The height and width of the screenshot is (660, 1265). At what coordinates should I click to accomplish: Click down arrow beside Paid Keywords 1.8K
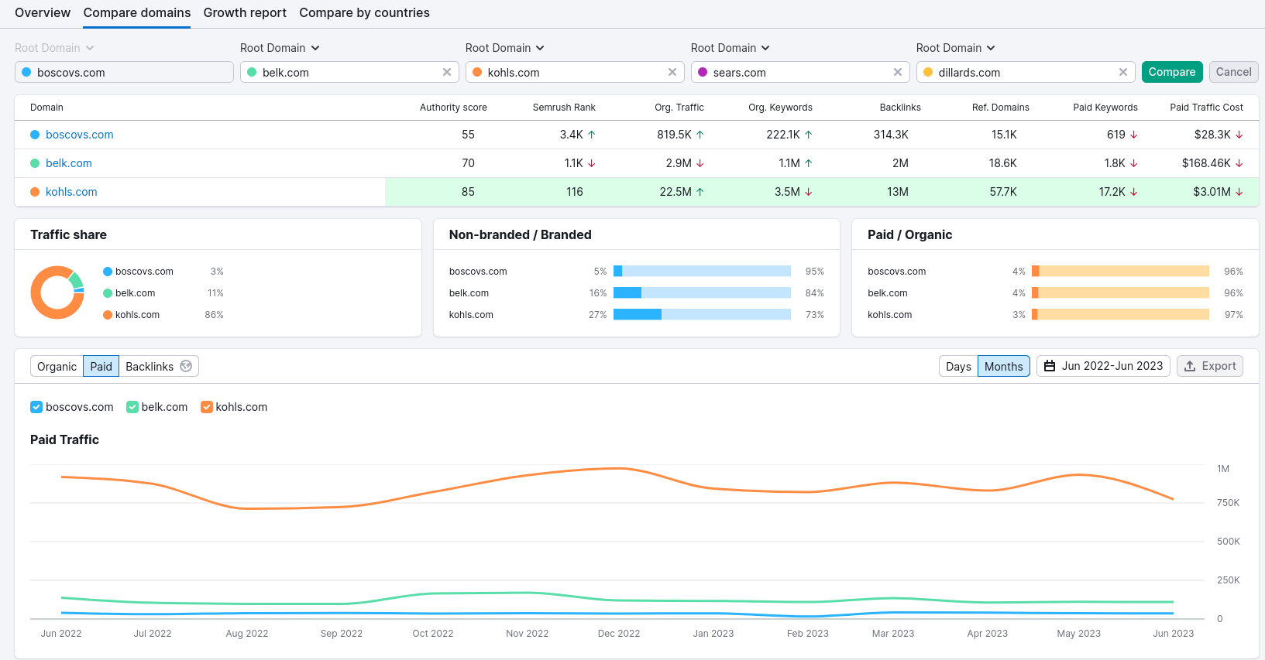(1134, 163)
